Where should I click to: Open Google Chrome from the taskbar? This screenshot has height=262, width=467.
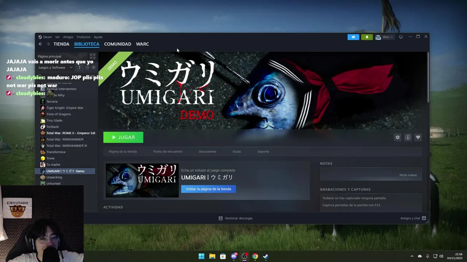pos(255,256)
